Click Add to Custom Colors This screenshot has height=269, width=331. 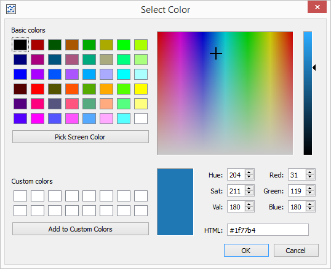tap(81, 229)
